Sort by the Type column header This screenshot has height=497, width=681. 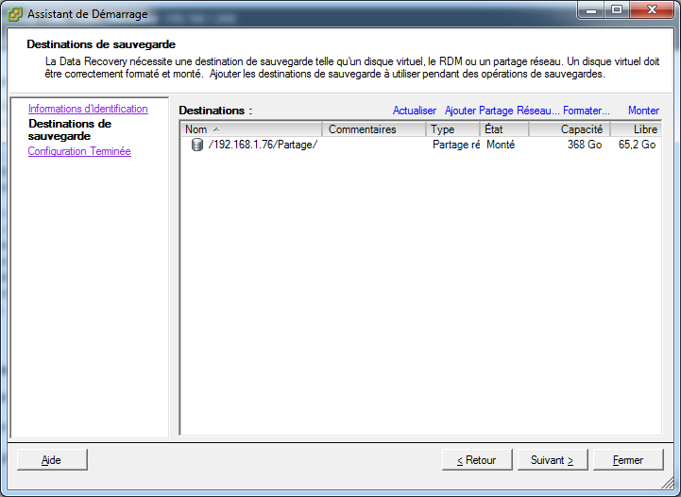(x=452, y=129)
